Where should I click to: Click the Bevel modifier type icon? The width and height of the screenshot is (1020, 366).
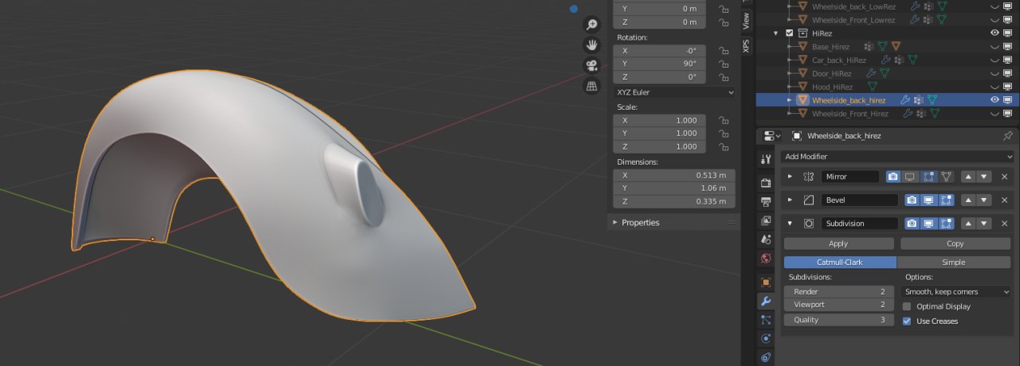(809, 201)
